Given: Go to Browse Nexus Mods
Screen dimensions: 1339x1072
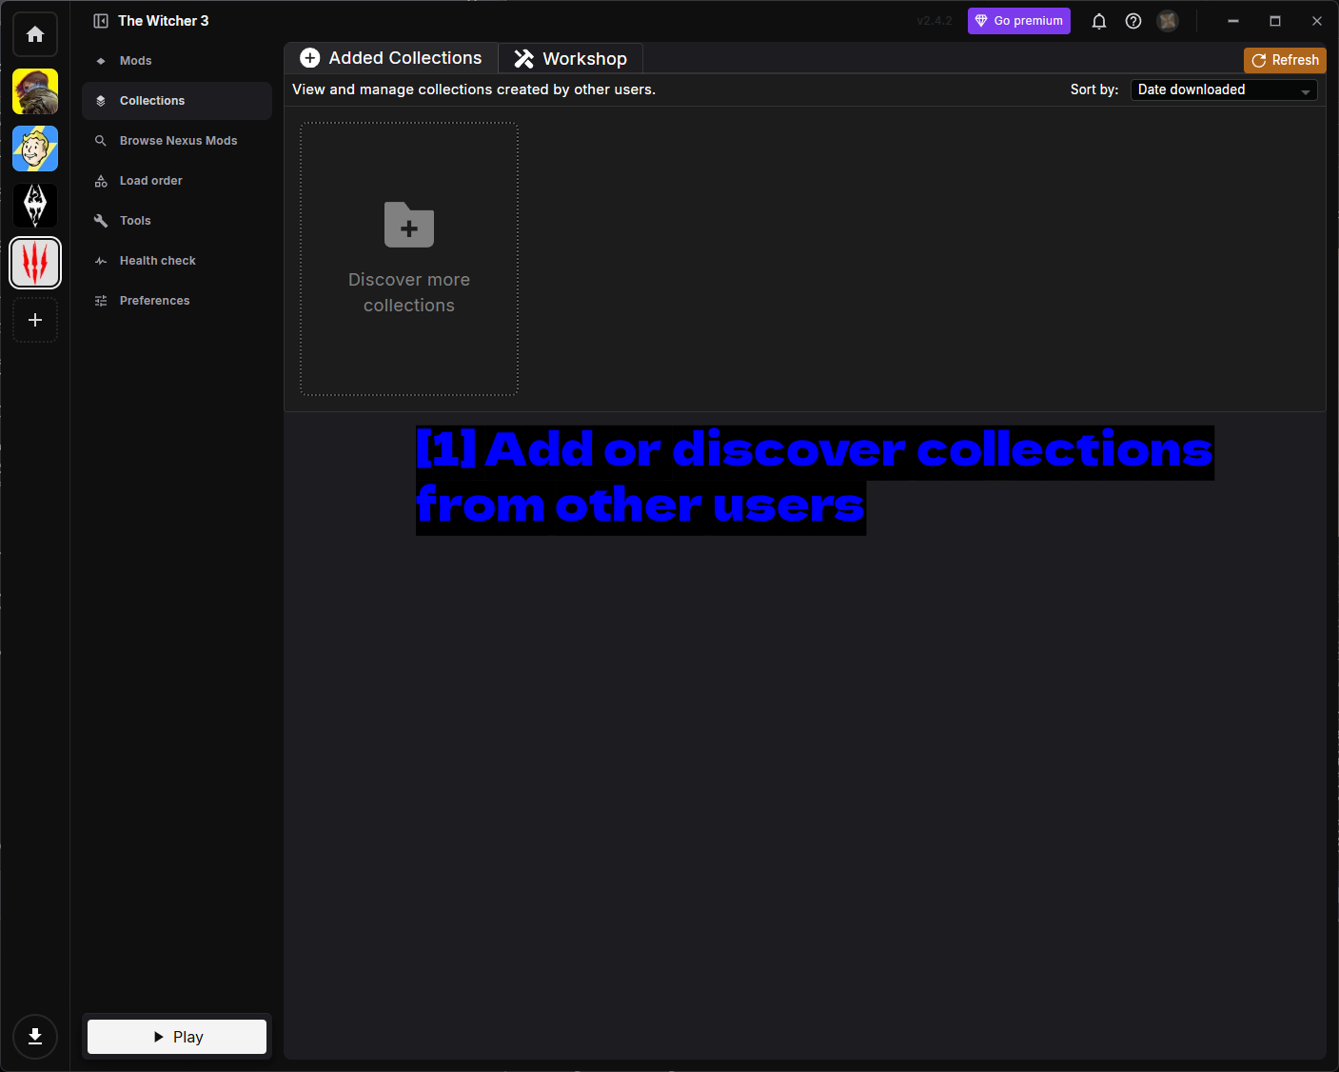Looking at the screenshot, I should coord(177,141).
